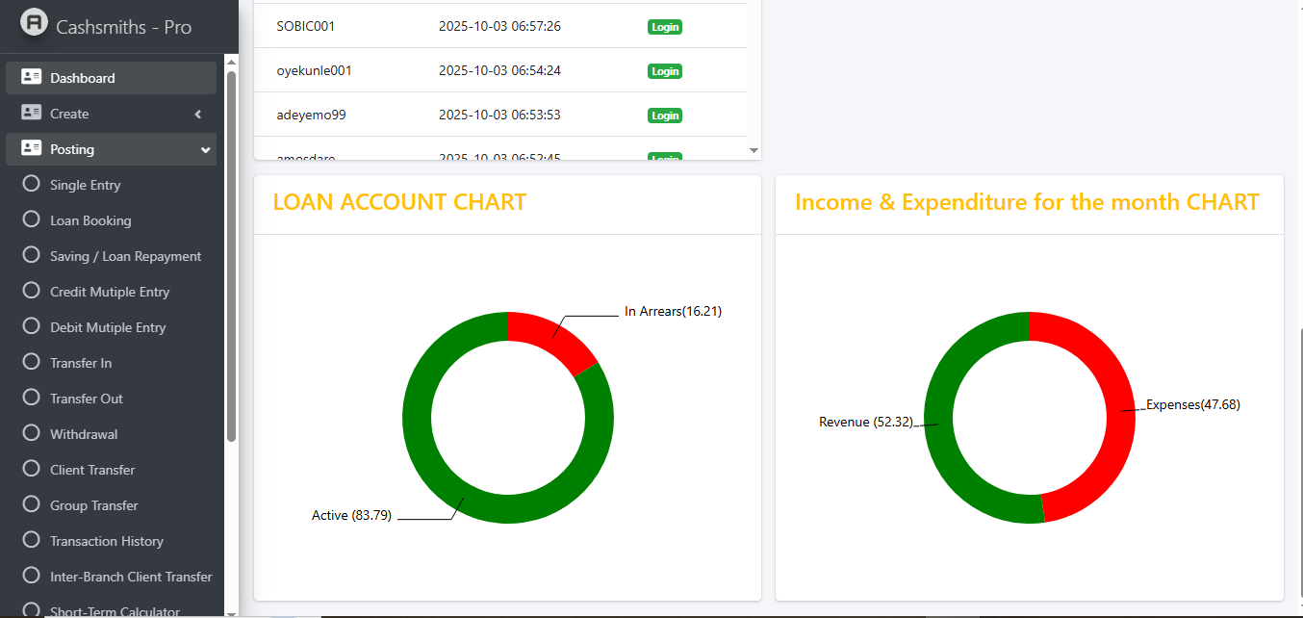Click Login badge for SOBIC001

tap(664, 27)
